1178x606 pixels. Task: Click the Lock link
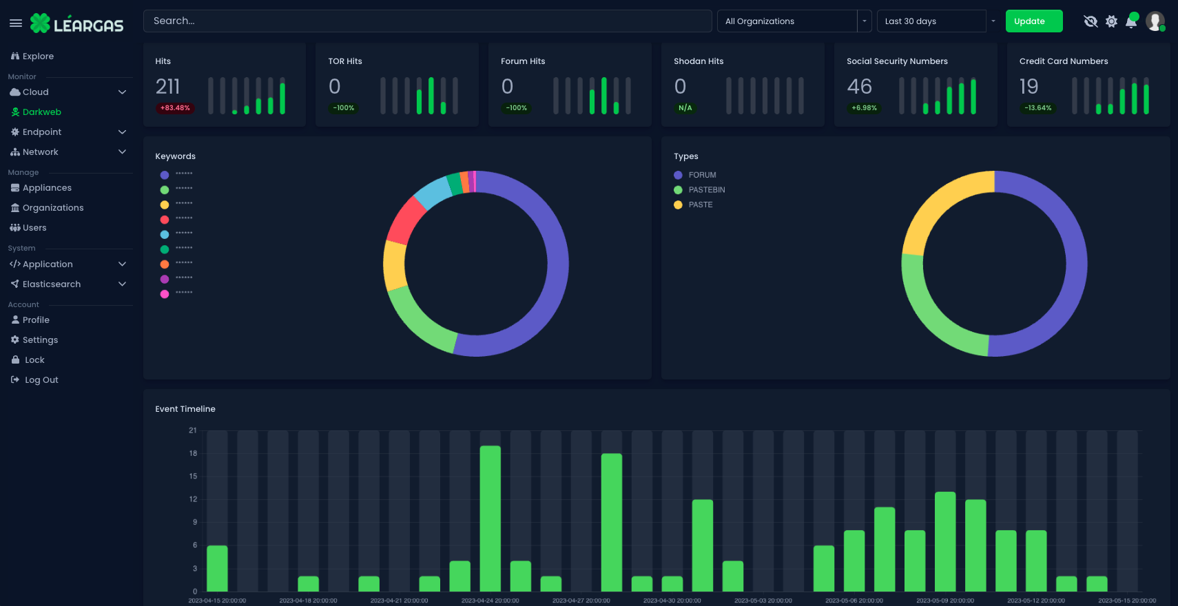point(34,360)
